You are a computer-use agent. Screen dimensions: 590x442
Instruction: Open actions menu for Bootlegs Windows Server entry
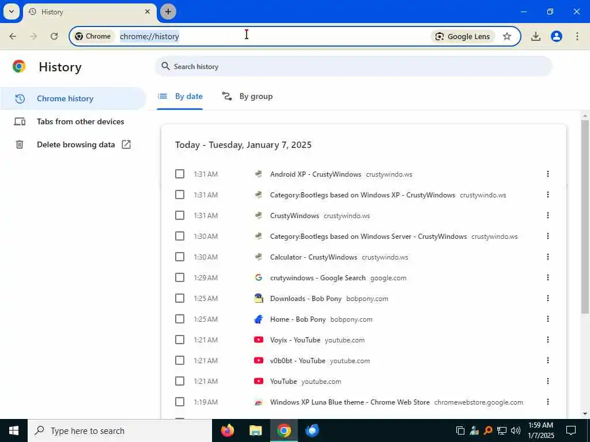click(x=547, y=235)
